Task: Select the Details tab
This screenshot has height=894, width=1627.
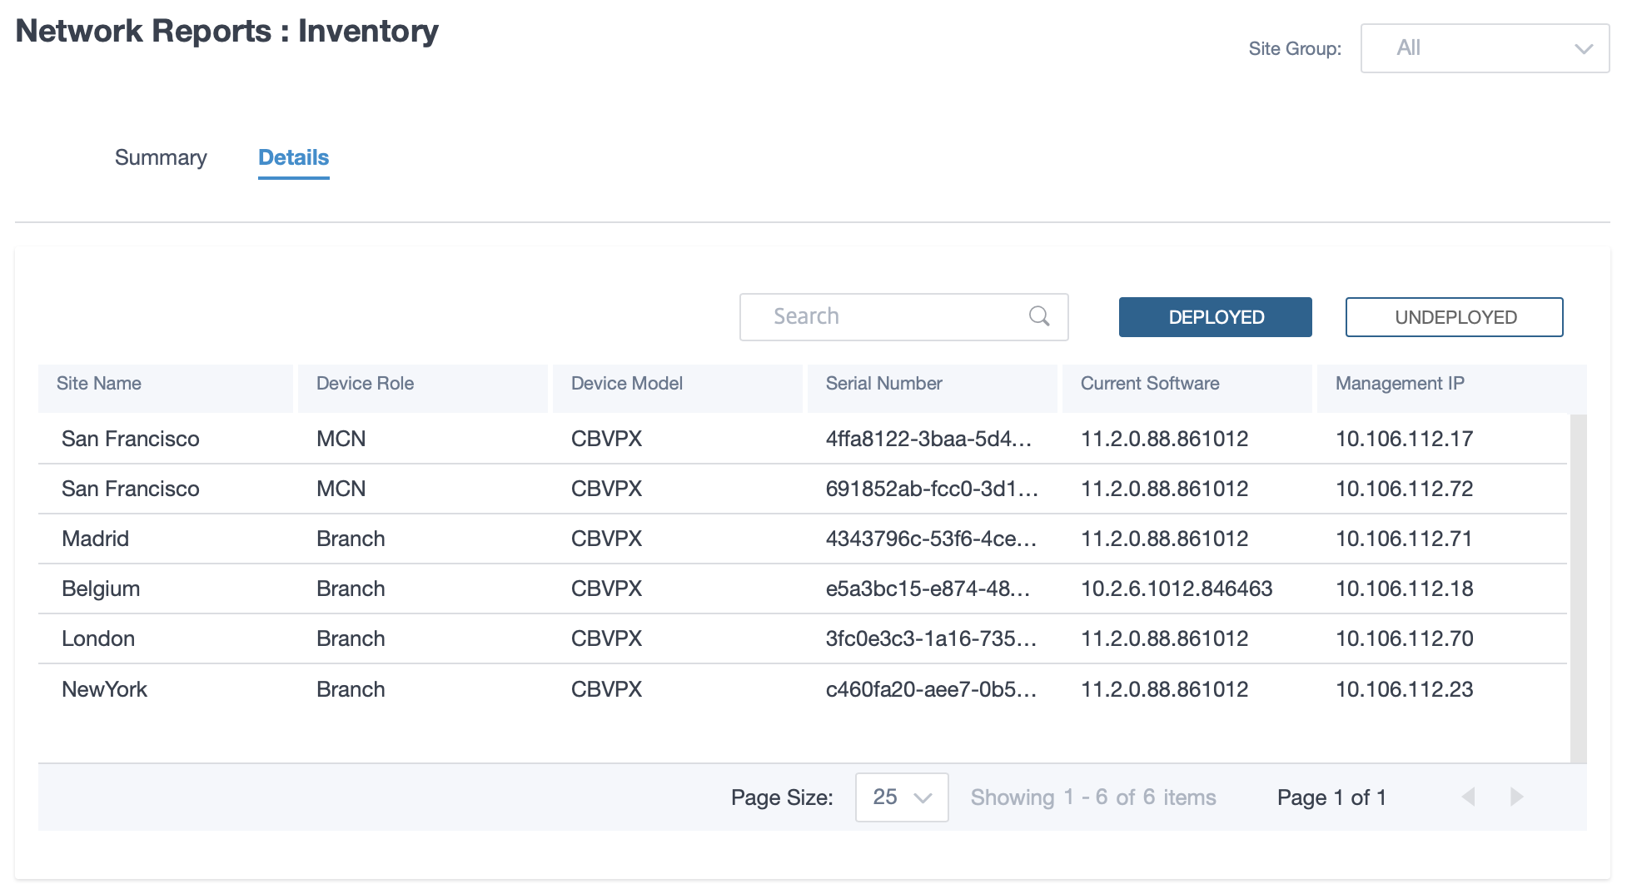Action: (294, 157)
